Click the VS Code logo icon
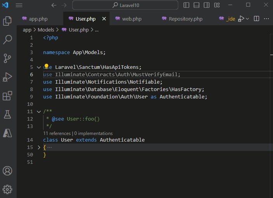The height and width of the screenshot is (198, 273). pos(5,5)
